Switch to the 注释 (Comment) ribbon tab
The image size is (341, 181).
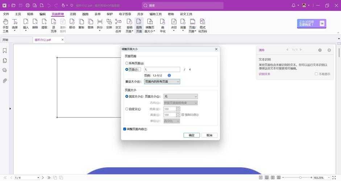click(x=73, y=14)
